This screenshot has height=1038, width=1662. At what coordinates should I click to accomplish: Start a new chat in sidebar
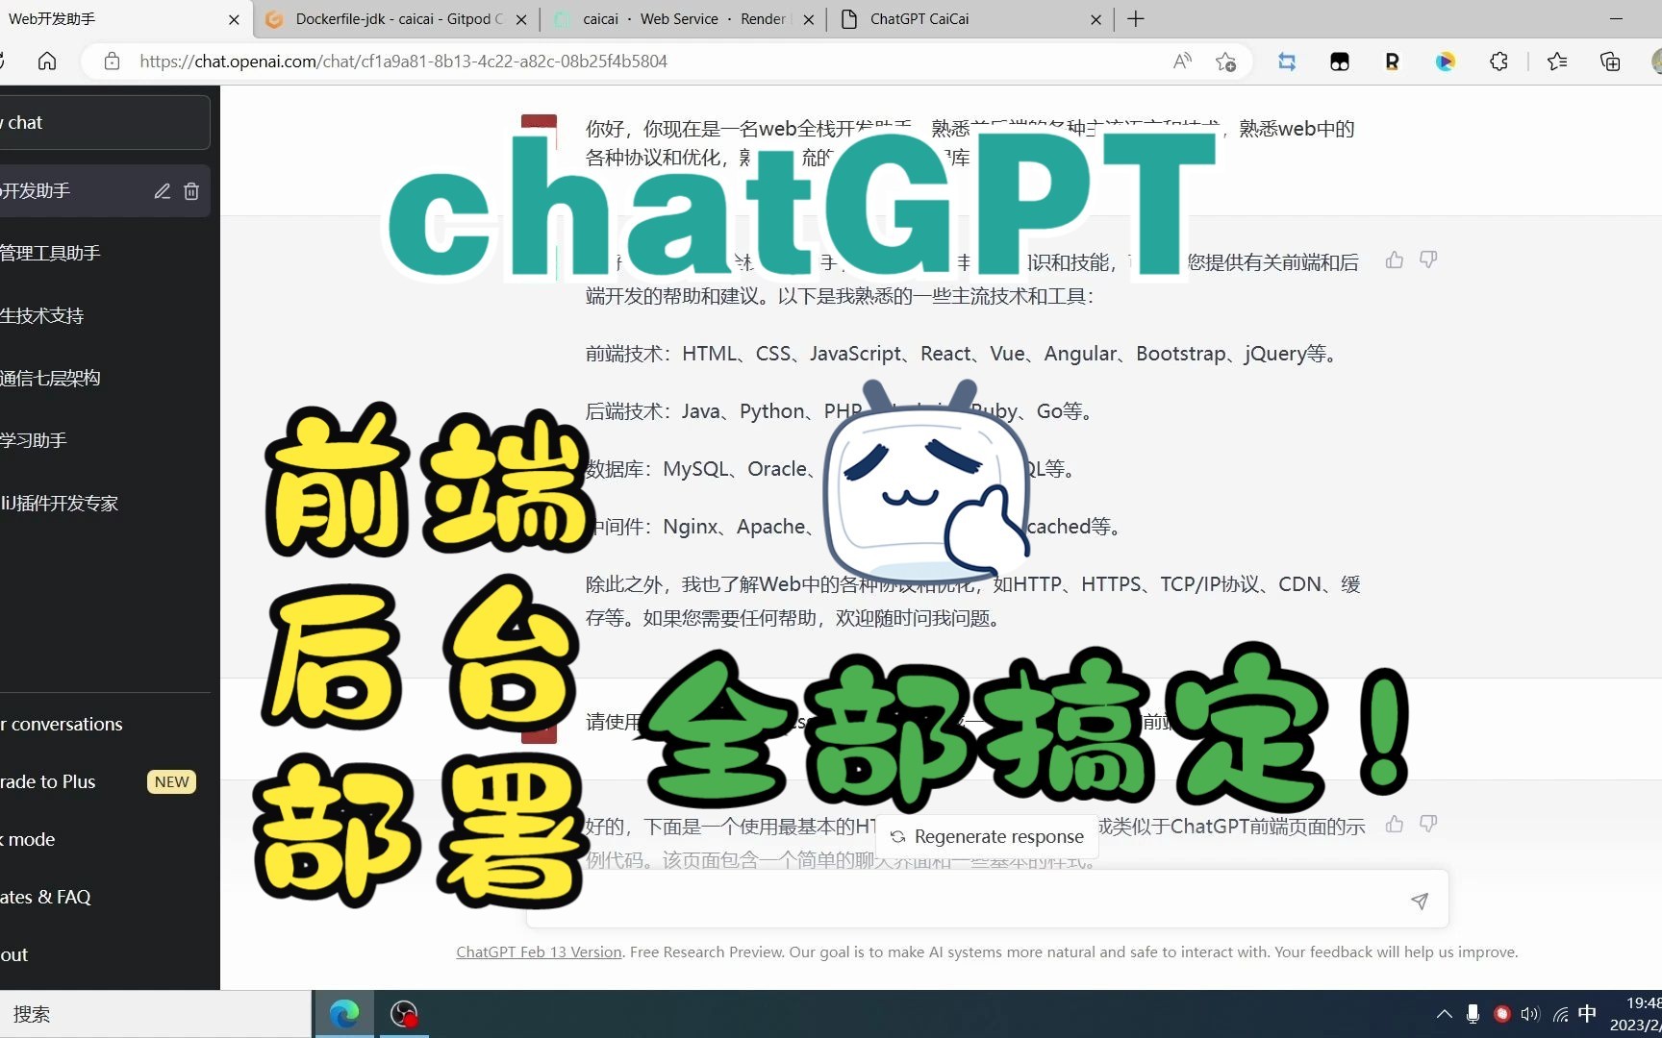coord(104,122)
